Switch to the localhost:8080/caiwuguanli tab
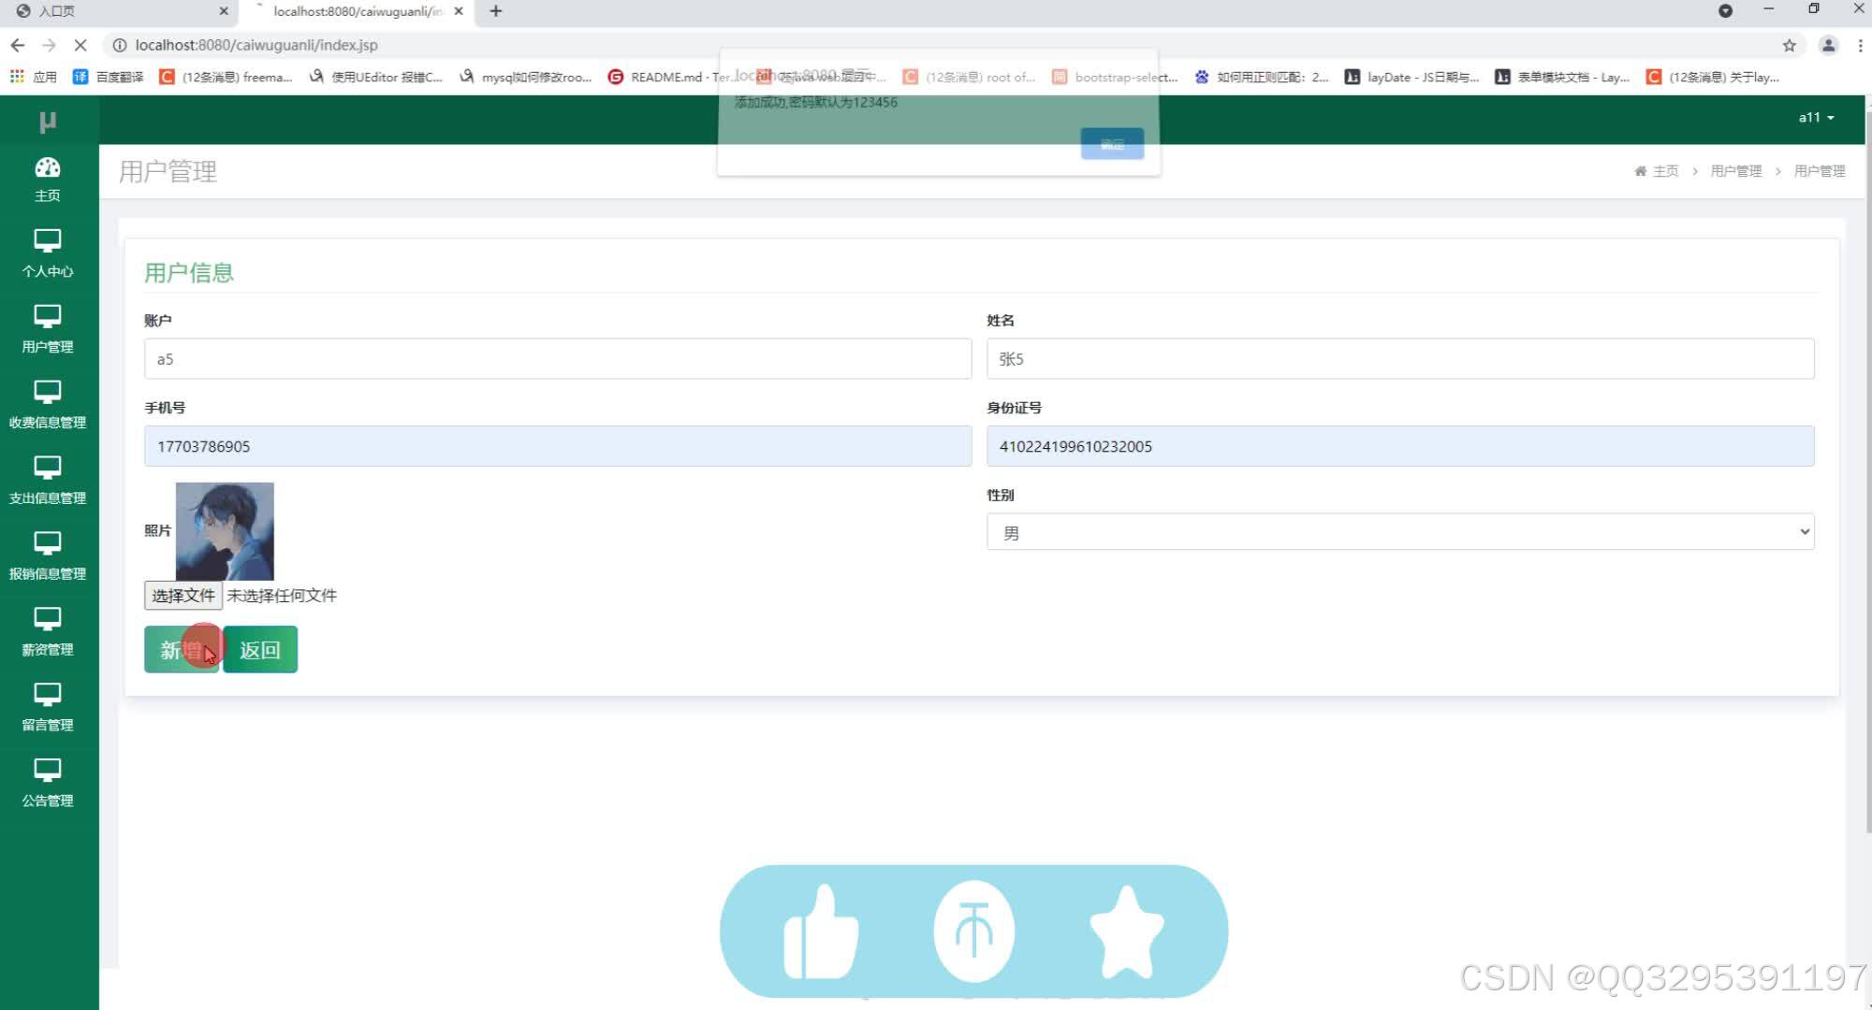The height and width of the screenshot is (1010, 1872). click(x=356, y=11)
